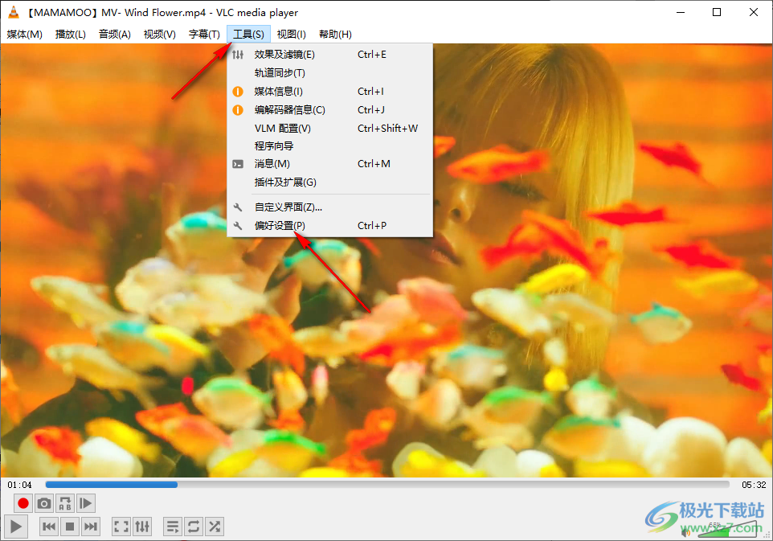Toggle the playlist view
Screen dimensions: 773x541
pyautogui.click(x=173, y=527)
